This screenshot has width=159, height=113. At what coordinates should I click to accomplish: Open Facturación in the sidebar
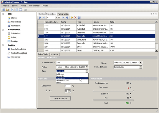coord(16,26)
